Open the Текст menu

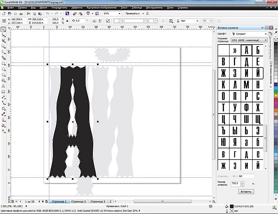click(x=124, y=8)
